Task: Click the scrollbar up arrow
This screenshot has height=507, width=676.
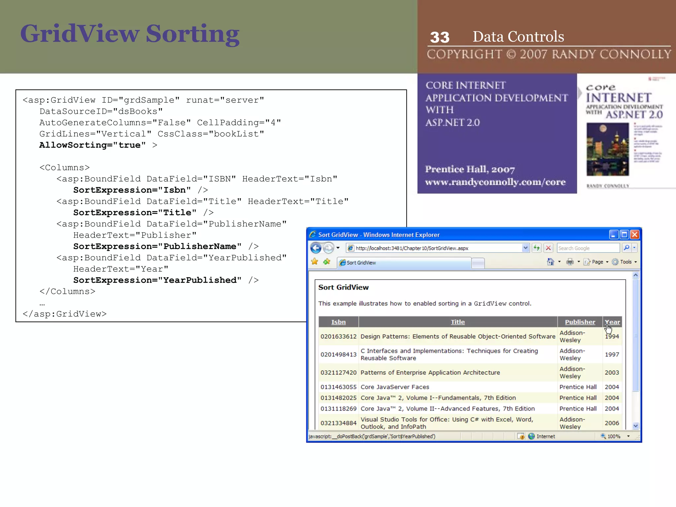Action: [x=636, y=275]
